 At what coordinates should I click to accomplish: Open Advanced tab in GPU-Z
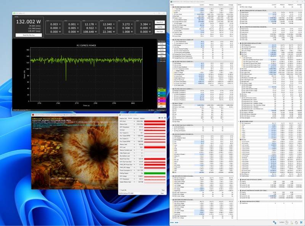coord(136,118)
